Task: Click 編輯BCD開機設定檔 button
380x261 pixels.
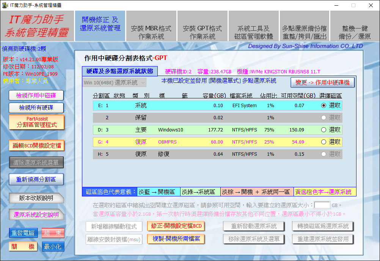Action: [36, 145]
